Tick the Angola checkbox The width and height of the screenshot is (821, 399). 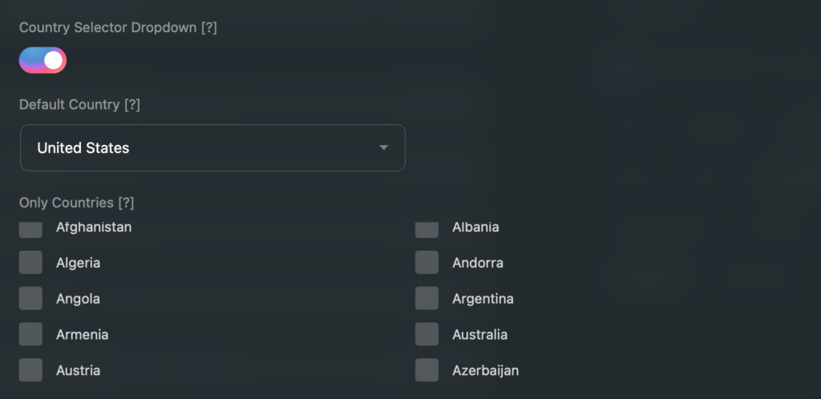click(30, 299)
